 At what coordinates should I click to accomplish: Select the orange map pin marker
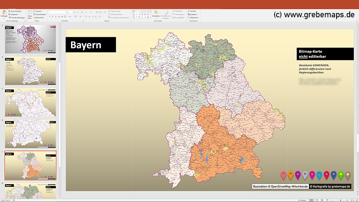tap(291, 175)
